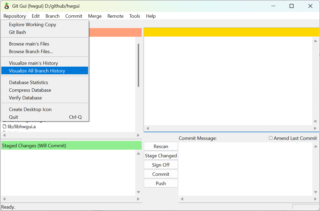Click the Stage Changed button
This screenshot has height=211, width=320.
pos(161,156)
